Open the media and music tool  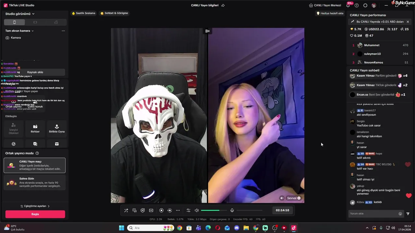[x=135, y=210]
